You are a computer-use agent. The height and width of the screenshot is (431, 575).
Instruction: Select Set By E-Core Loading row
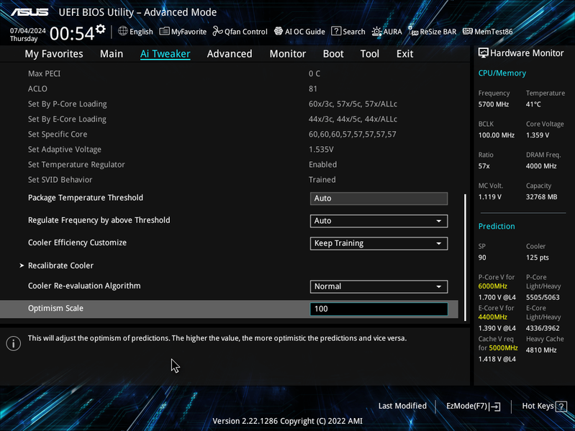(x=229, y=119)
